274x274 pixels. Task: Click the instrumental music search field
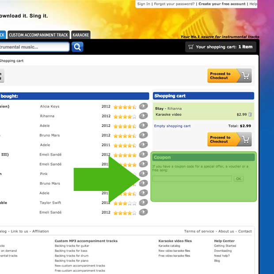(x=34, y=47)
